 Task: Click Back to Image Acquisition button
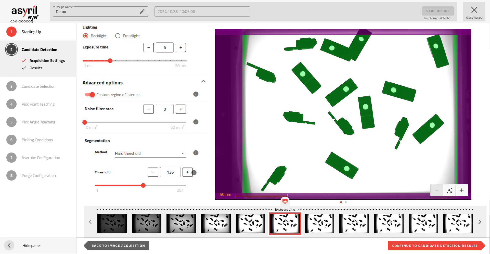click(x=118, y=246)
